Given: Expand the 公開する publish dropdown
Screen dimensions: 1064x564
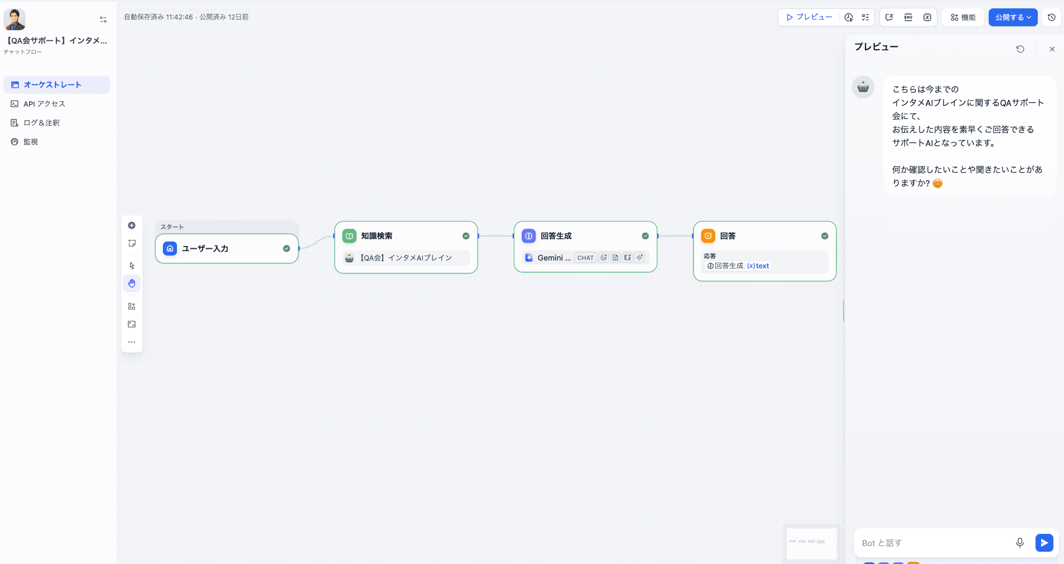Looking at the screenshot, I should [x=1013, y=17].
